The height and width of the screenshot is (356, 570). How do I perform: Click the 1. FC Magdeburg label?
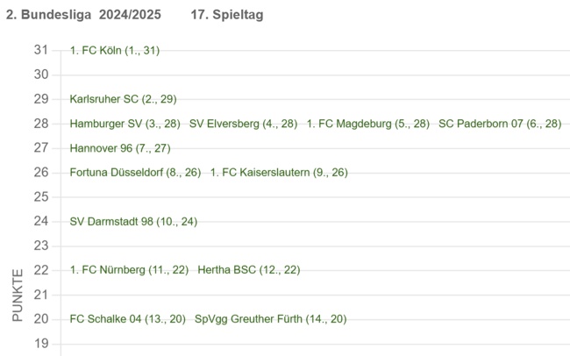coord(368,124)
